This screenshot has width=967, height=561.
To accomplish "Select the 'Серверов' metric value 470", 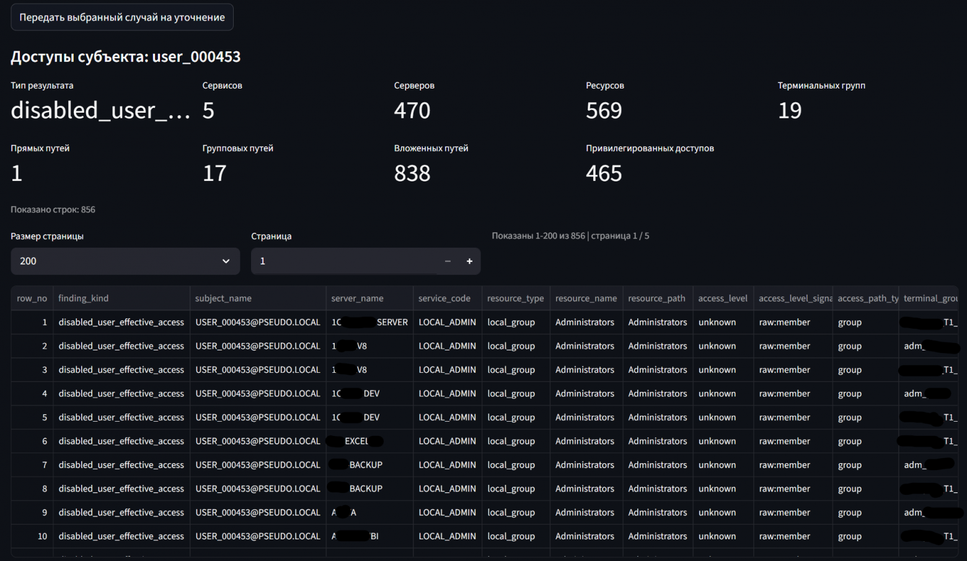I will (412, 110).
